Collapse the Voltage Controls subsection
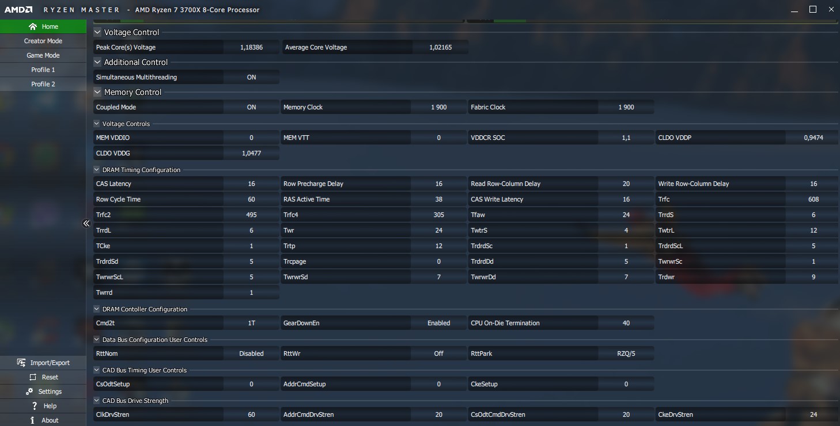The height and width of the screenshot is (426, 840). pos(97,124)
